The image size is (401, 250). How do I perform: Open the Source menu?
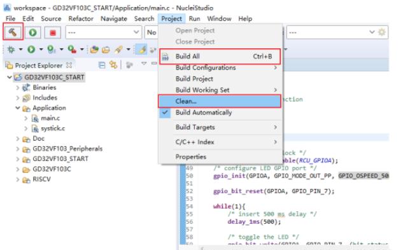click(51, 18)
